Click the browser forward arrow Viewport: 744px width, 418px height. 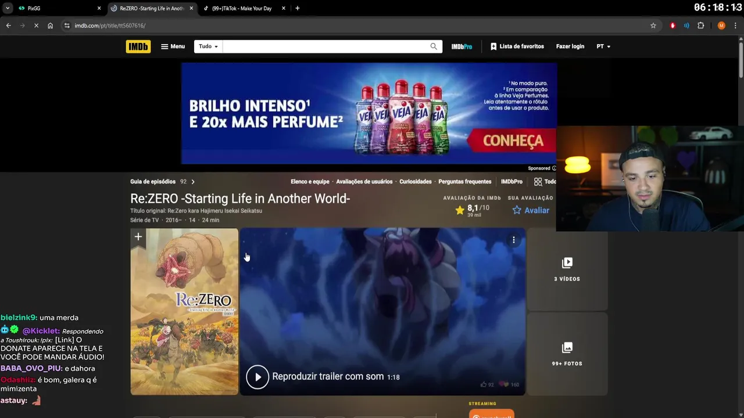tap(22, 26)
